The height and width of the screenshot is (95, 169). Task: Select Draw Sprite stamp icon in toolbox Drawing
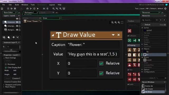[x=130, y=50]
